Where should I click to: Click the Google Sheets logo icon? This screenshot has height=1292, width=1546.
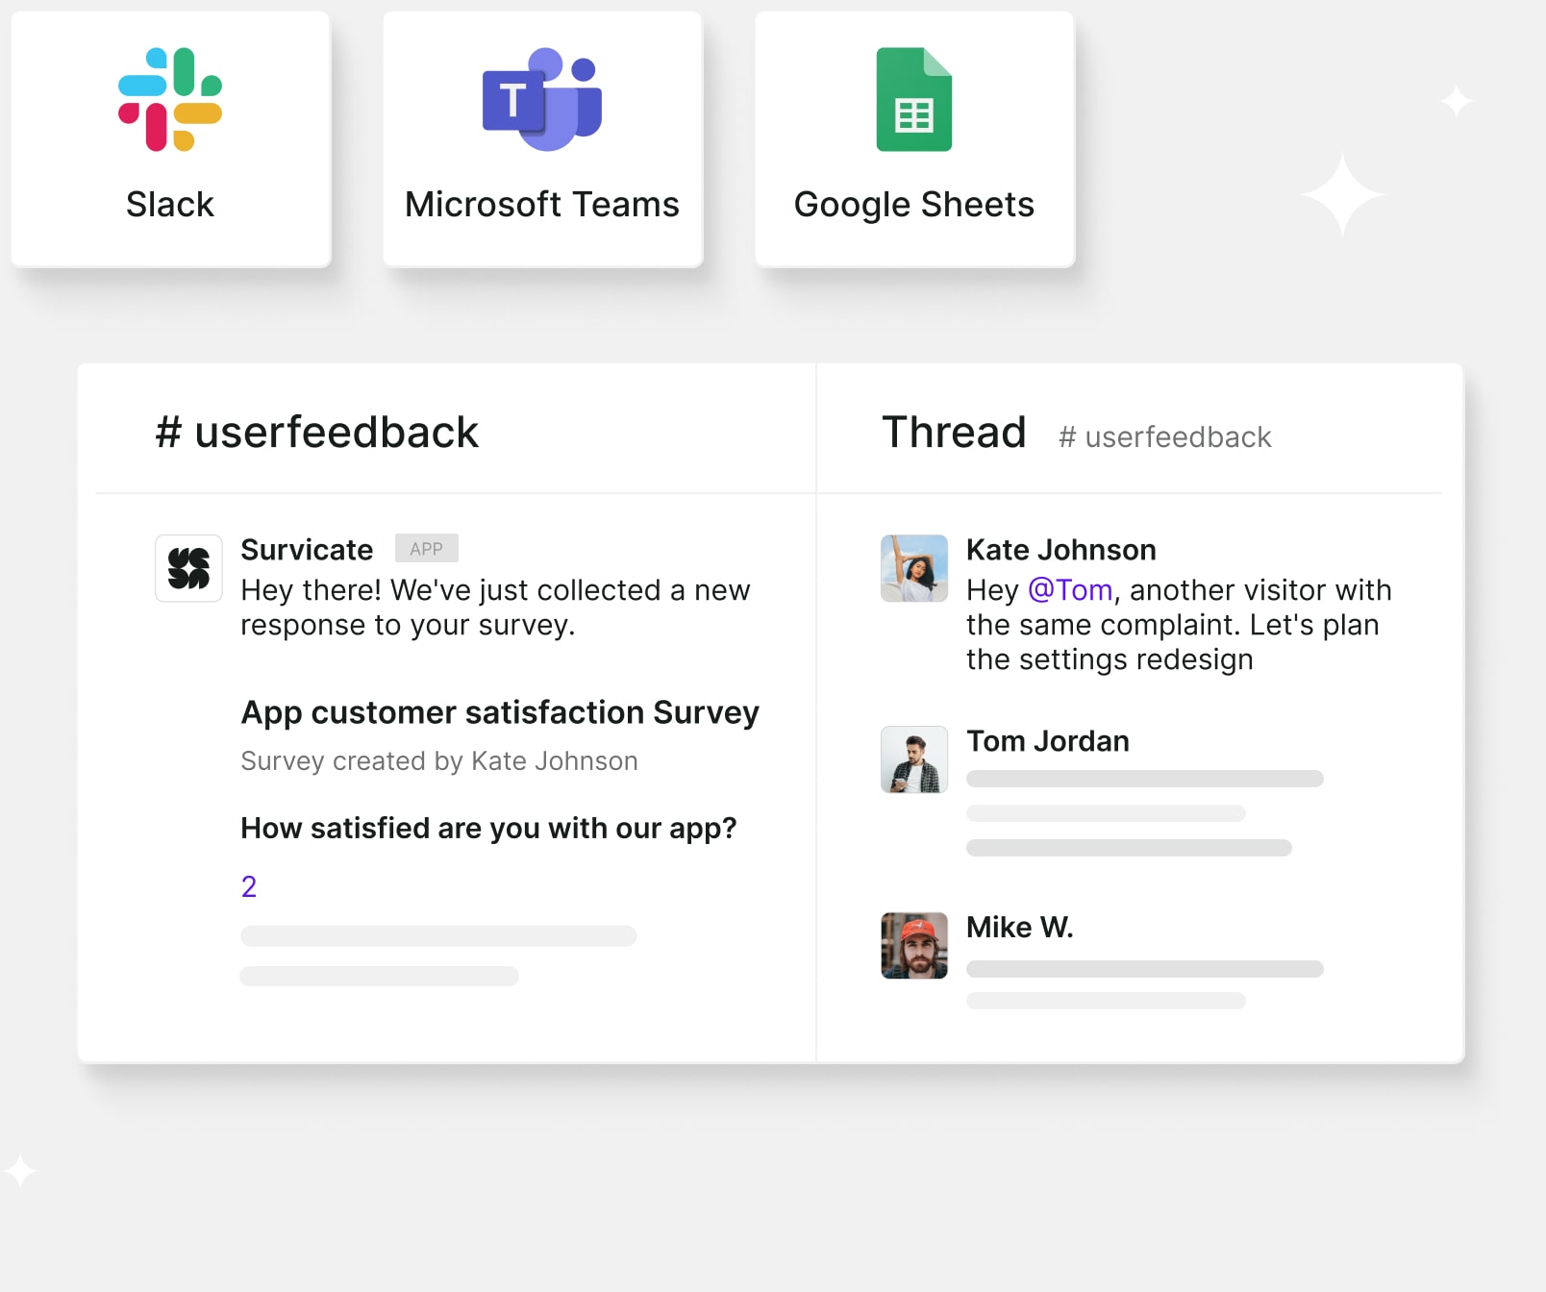pyautogui.click(x=914, y=99)
